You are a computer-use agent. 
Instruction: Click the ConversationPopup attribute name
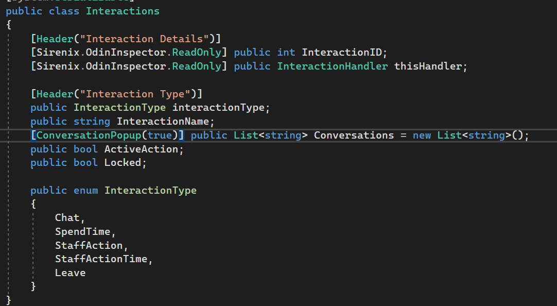[89, 135]
